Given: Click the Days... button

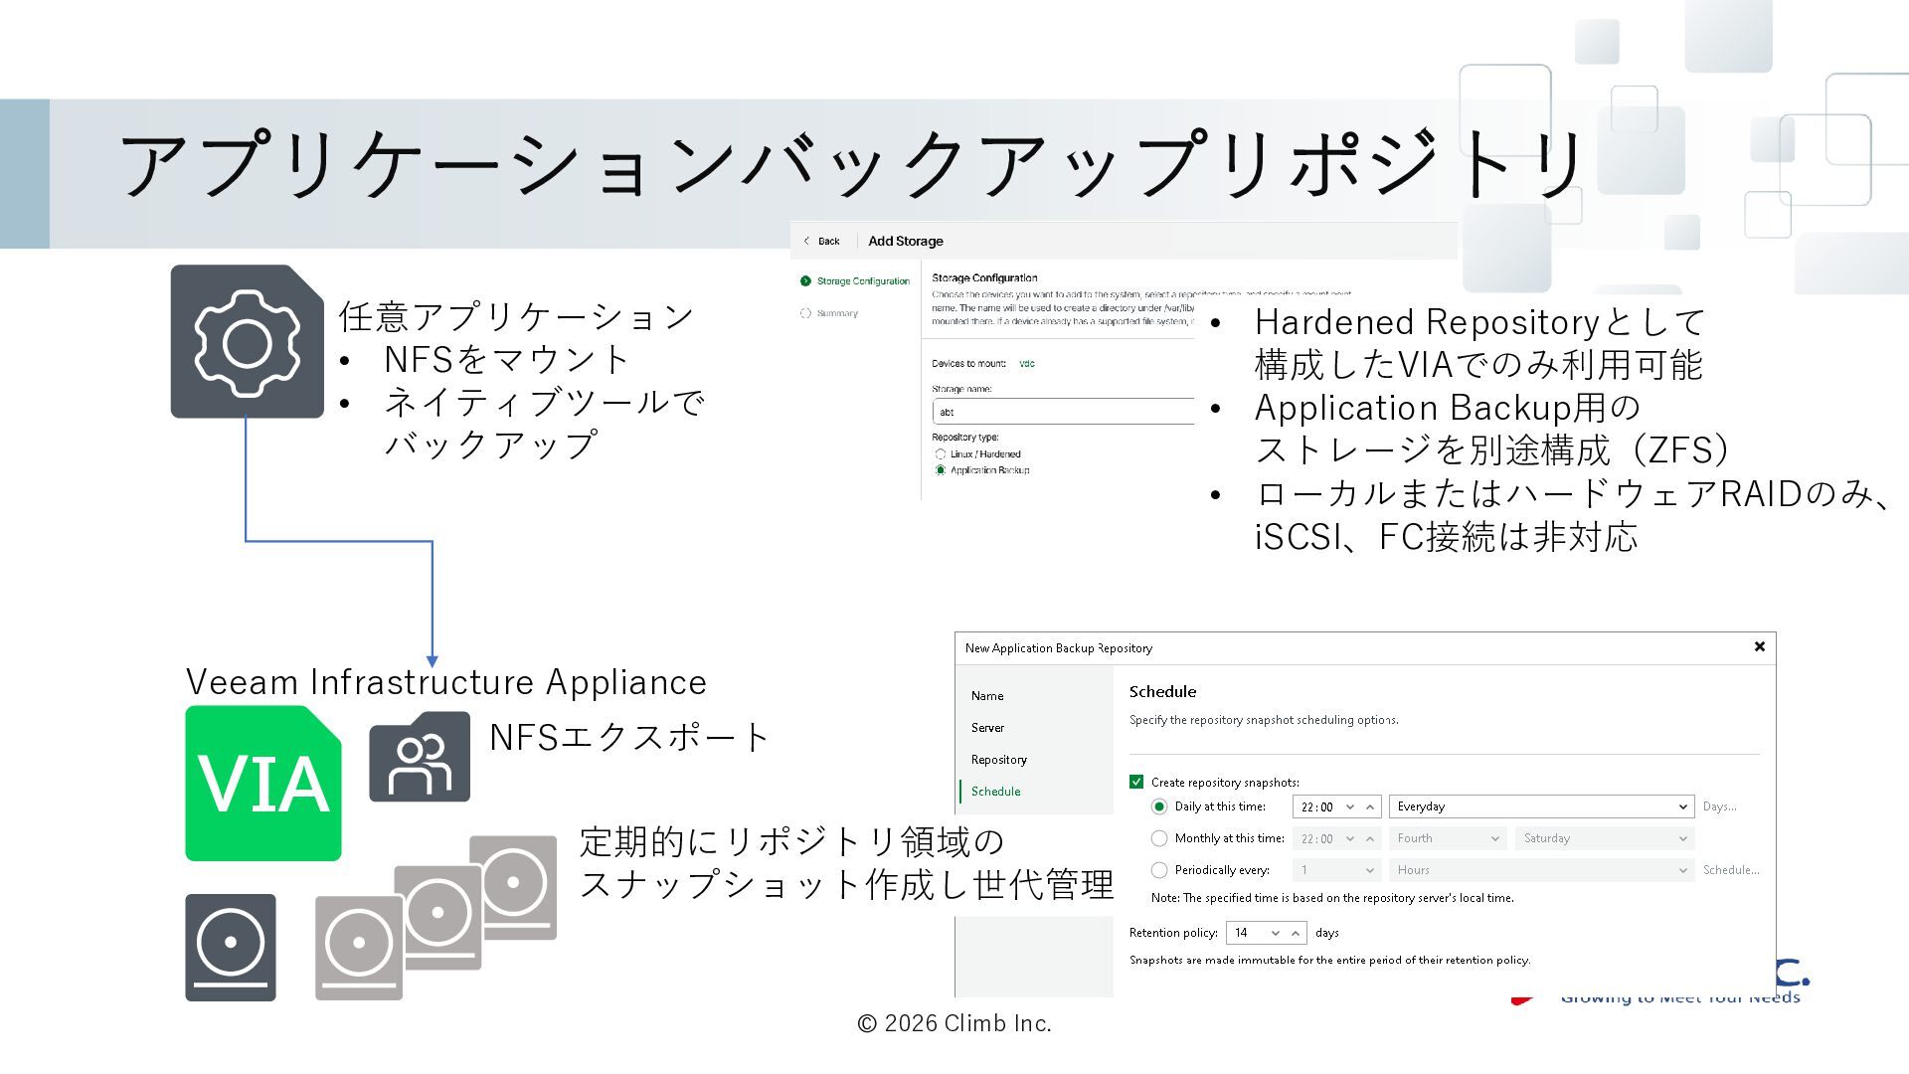Looking at the screenshot, I should point(1719,806).
